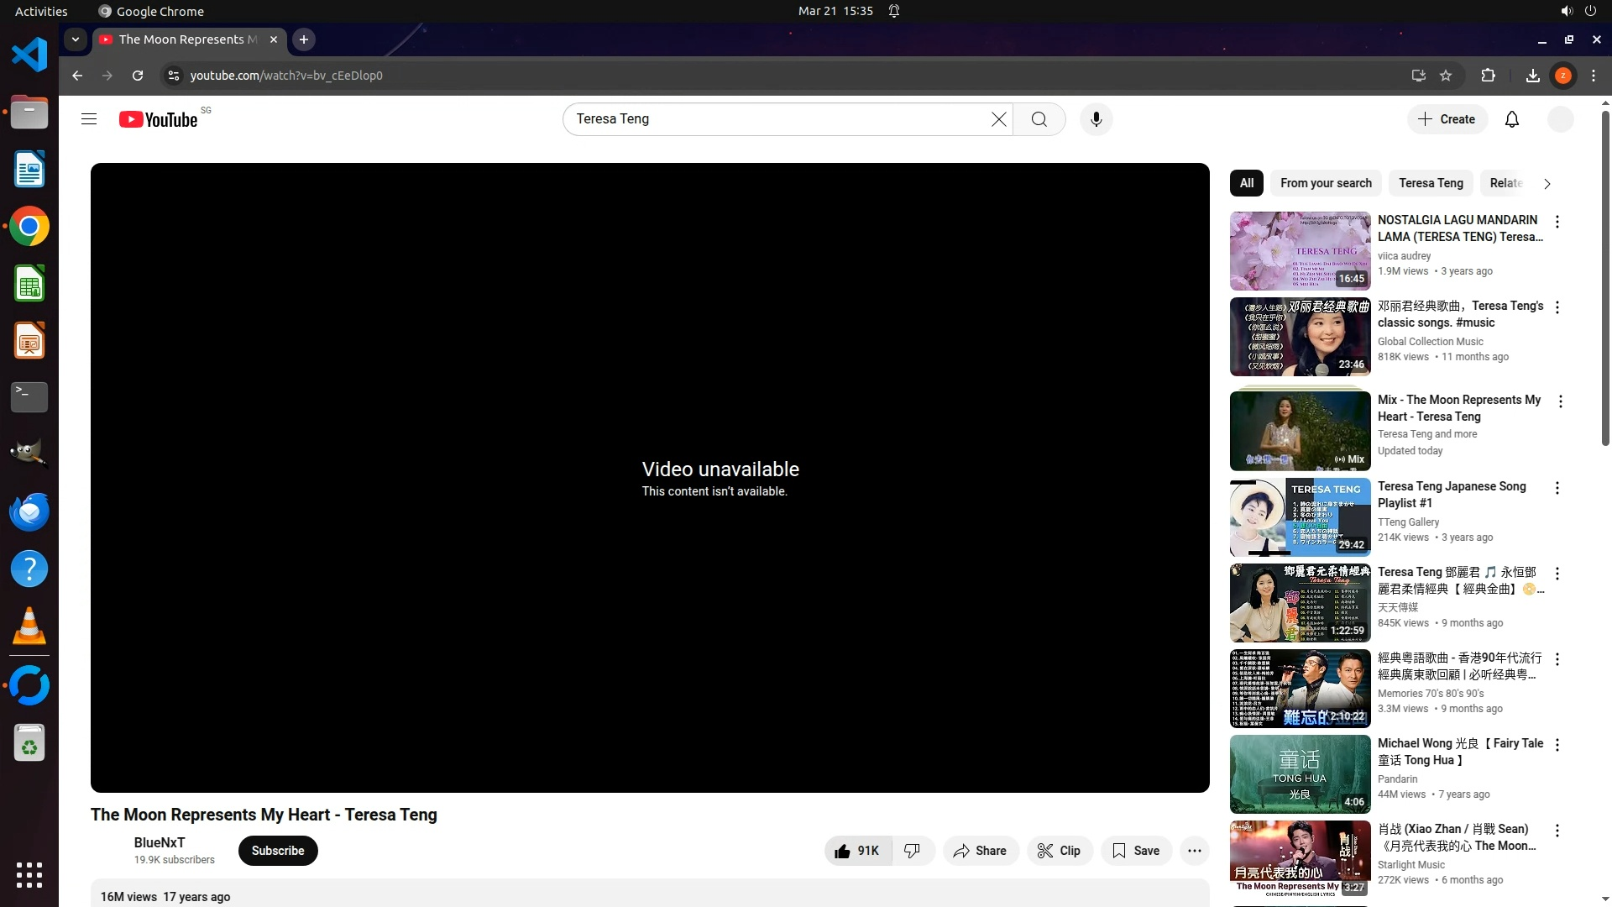
Task: Open the hamburger guide menu
Action: coord(89,119)
